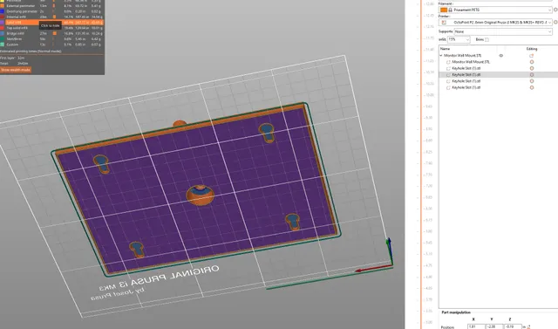Screen dimensions: 558x329
Task: Click the External perimeter legend color swatch
Action: tap(2, 6)
